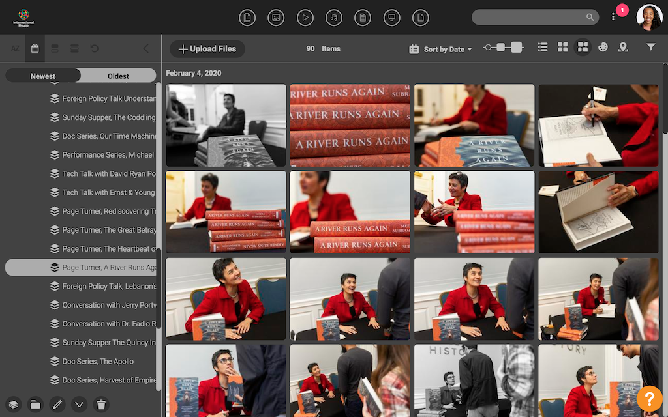Sort sidebar alphabetically with AZ icon
Screen dimensions: 668x417
coord(15,48)
